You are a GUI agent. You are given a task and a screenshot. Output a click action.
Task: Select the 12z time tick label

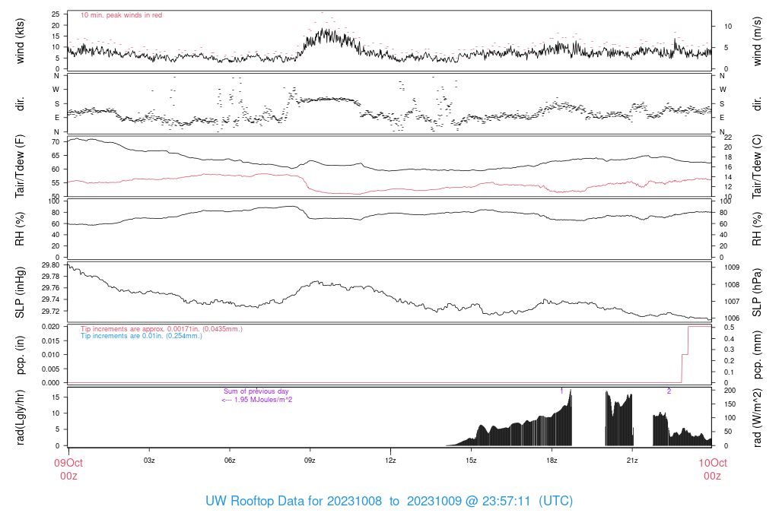(390, 461)
